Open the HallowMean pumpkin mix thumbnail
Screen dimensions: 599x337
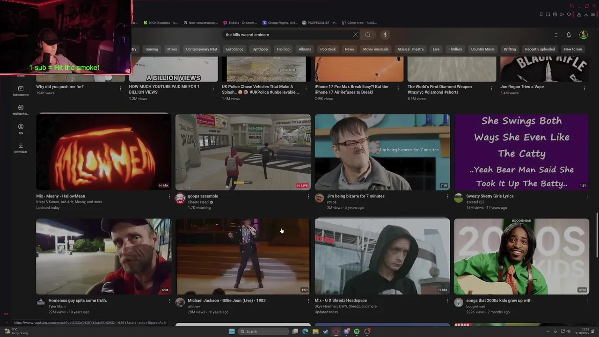(x=103, y=152)
